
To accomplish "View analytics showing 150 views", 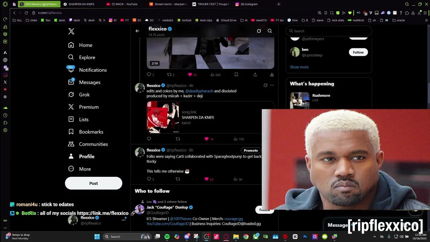I will click(x=239, y=139).
